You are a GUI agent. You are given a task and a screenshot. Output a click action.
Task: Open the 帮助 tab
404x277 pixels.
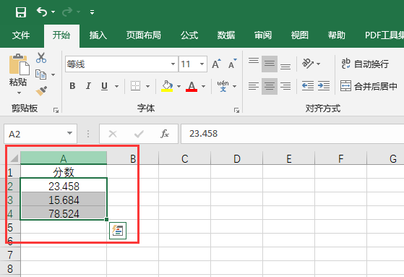click(337, 35)
